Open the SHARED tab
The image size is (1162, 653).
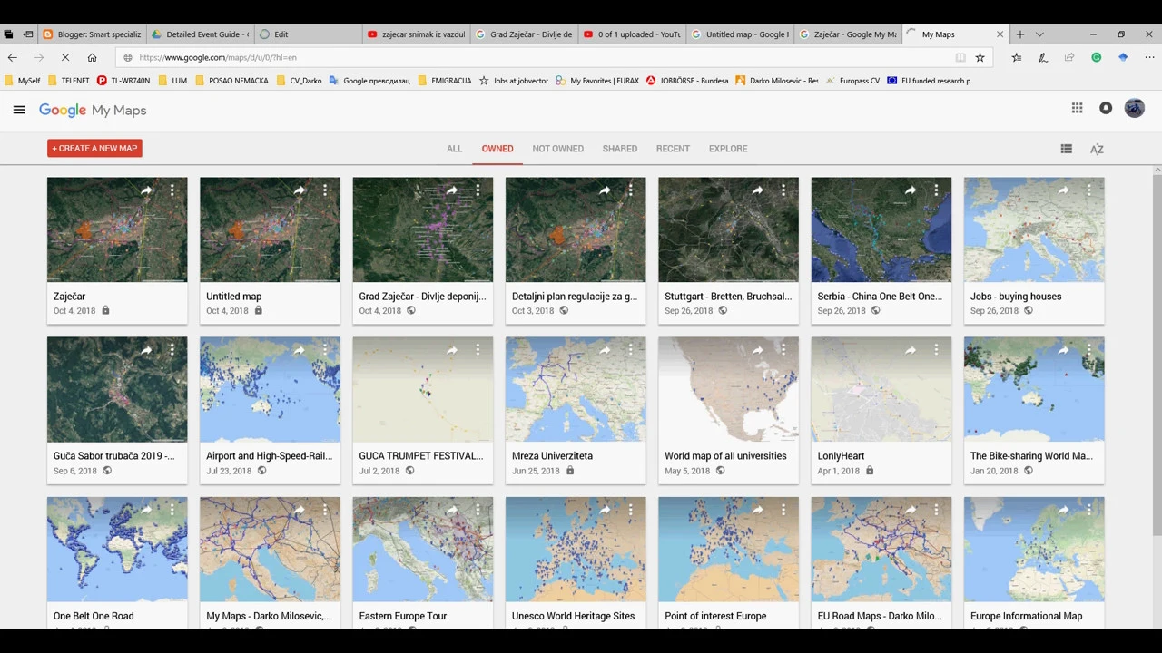tap(620, 149)
